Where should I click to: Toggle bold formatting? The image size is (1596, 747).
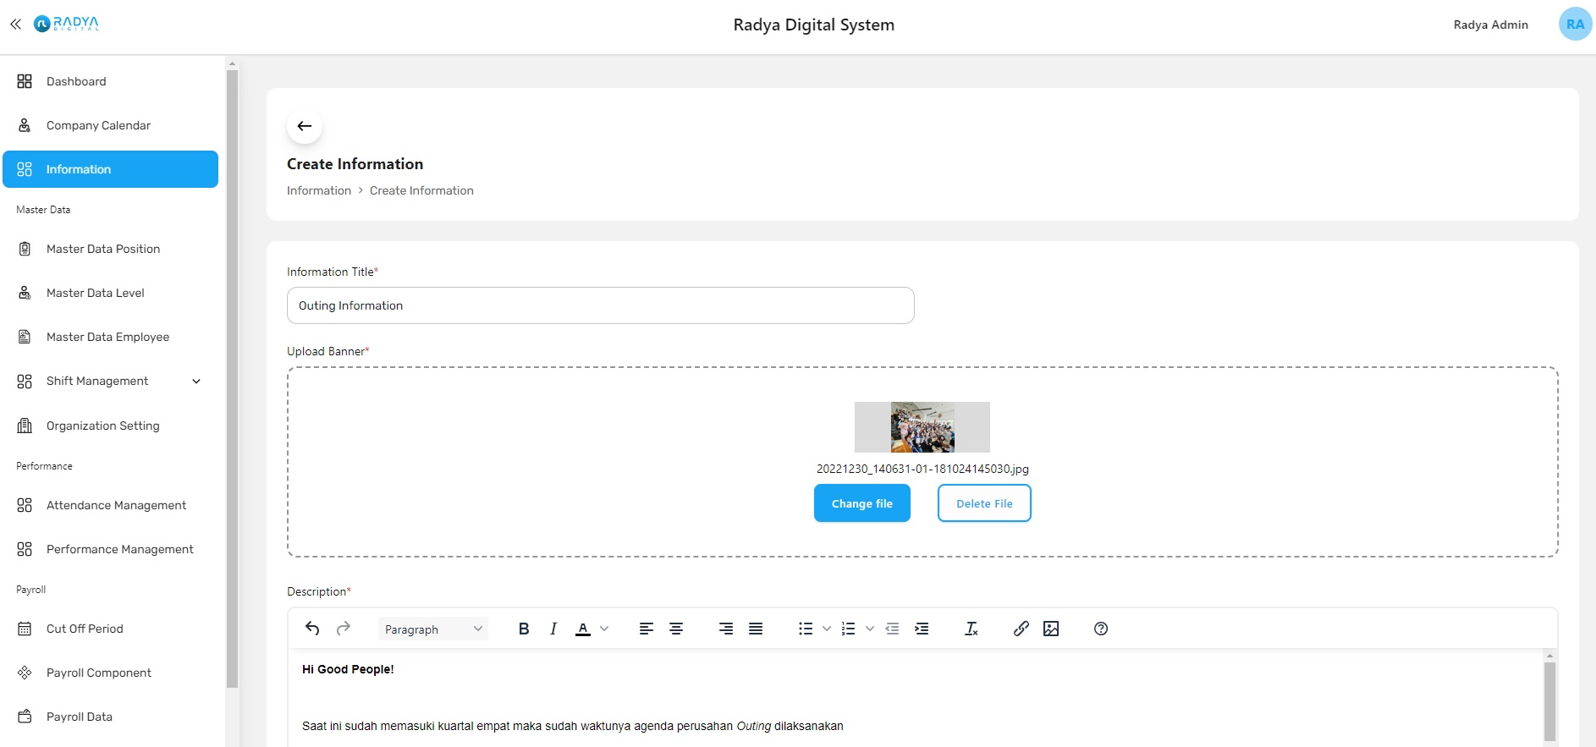[x=524, y=629]
